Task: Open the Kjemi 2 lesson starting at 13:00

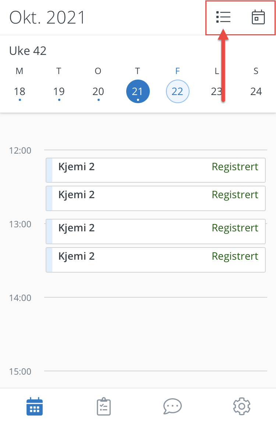Action: pos(156,231)
